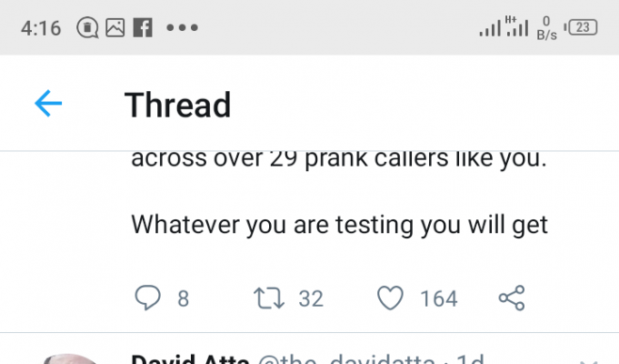Tap the 8 replies count
This screenshot has height=364, width=619.
click(184, 298)
